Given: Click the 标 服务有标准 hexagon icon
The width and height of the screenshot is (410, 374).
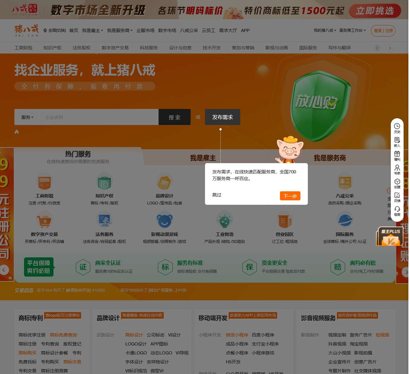Looking at the screenshot, I should click(165, 267).
